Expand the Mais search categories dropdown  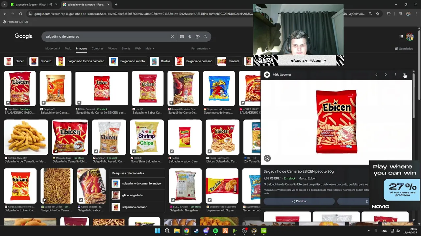click(150, 49)
